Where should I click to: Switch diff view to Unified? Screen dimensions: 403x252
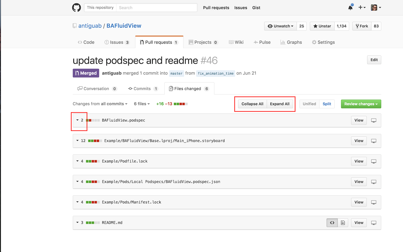coord(309,104)
